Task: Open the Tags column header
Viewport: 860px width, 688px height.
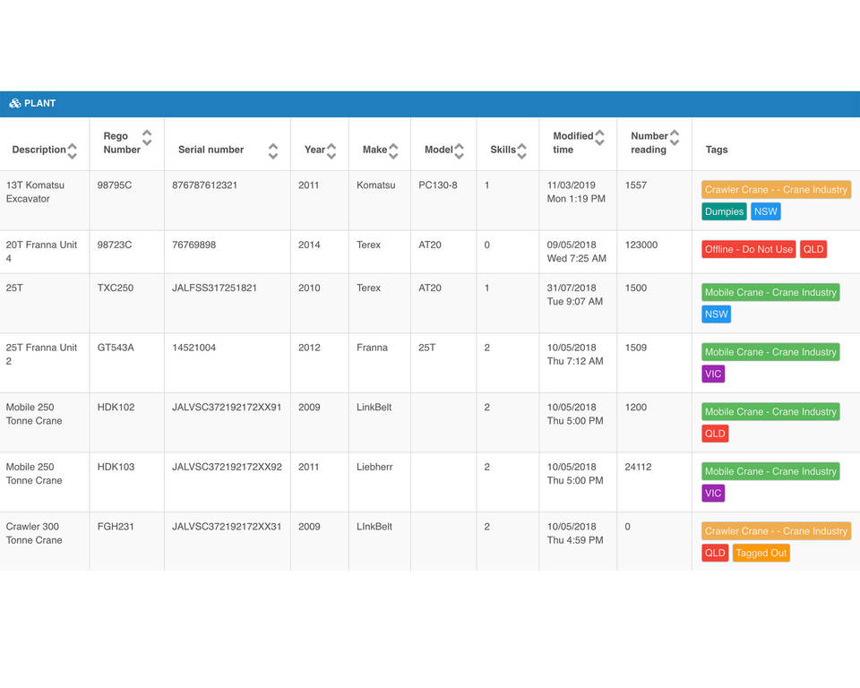Action: [x=717, y=150]
